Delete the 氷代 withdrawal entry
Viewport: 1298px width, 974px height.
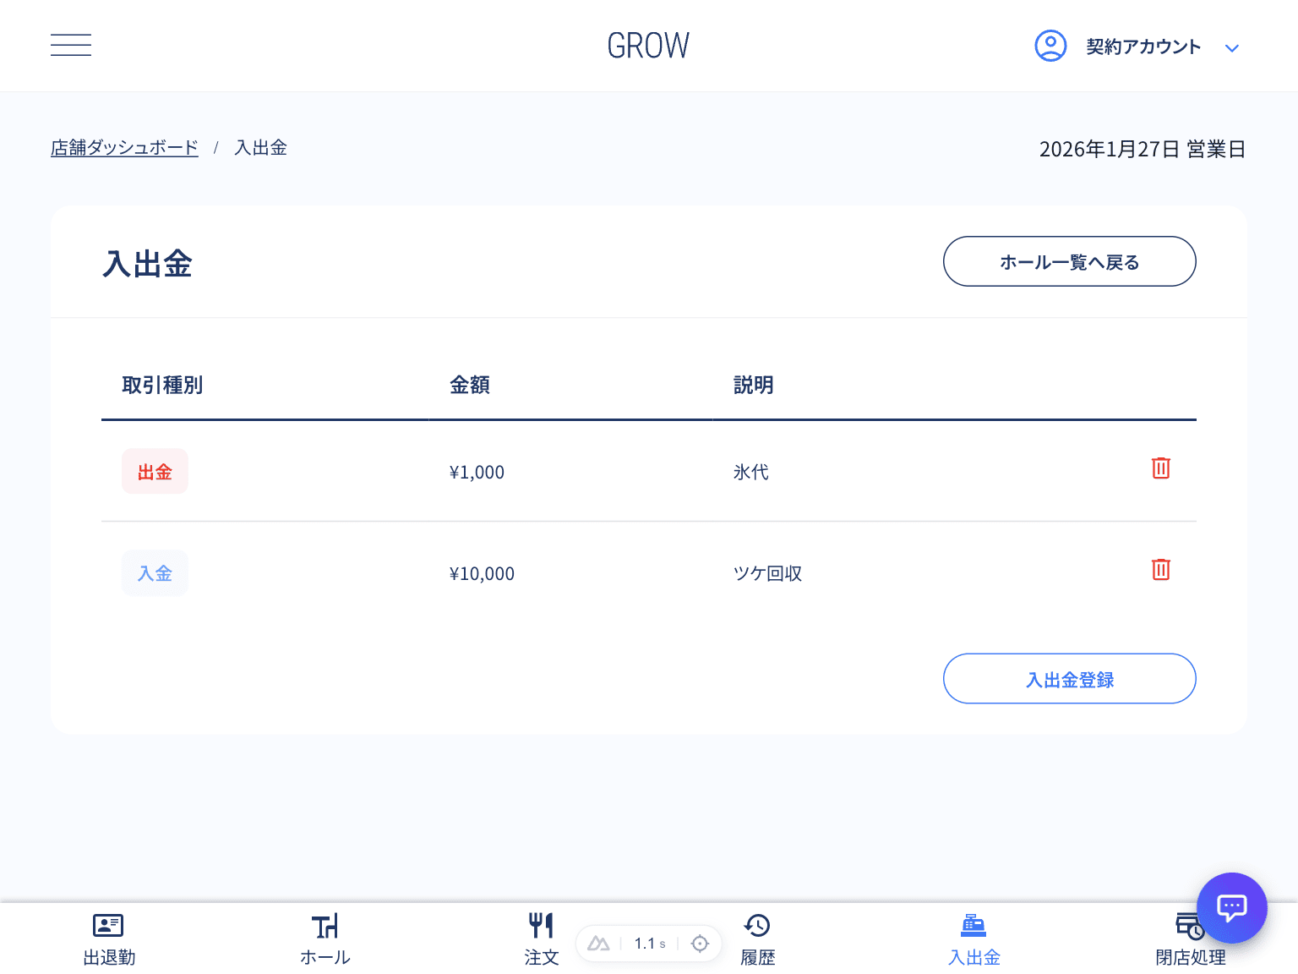click(1160, 468)
